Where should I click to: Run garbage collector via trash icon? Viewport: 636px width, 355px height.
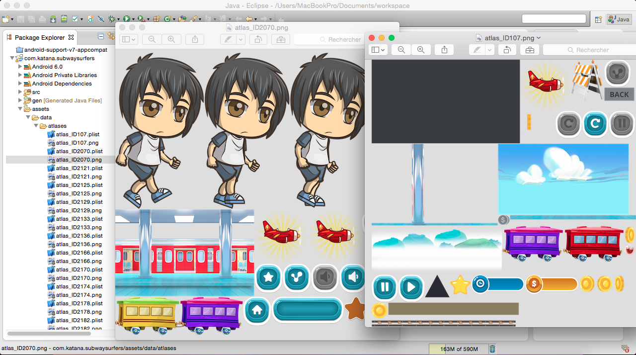tap(492, 349)
